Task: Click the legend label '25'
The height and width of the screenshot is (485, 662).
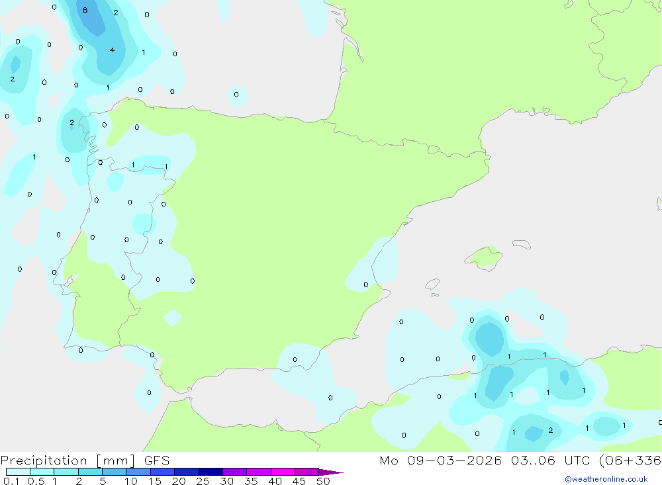Action: 203,481
